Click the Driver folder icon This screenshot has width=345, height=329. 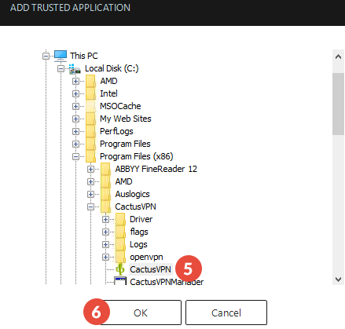point(120,219)
